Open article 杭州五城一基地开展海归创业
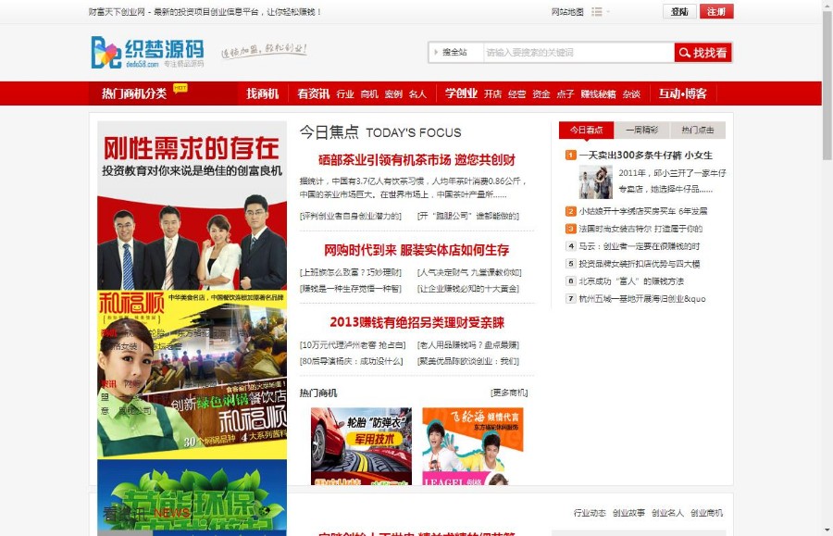This screenshot has height=536, width=833. tap(642, 299)
